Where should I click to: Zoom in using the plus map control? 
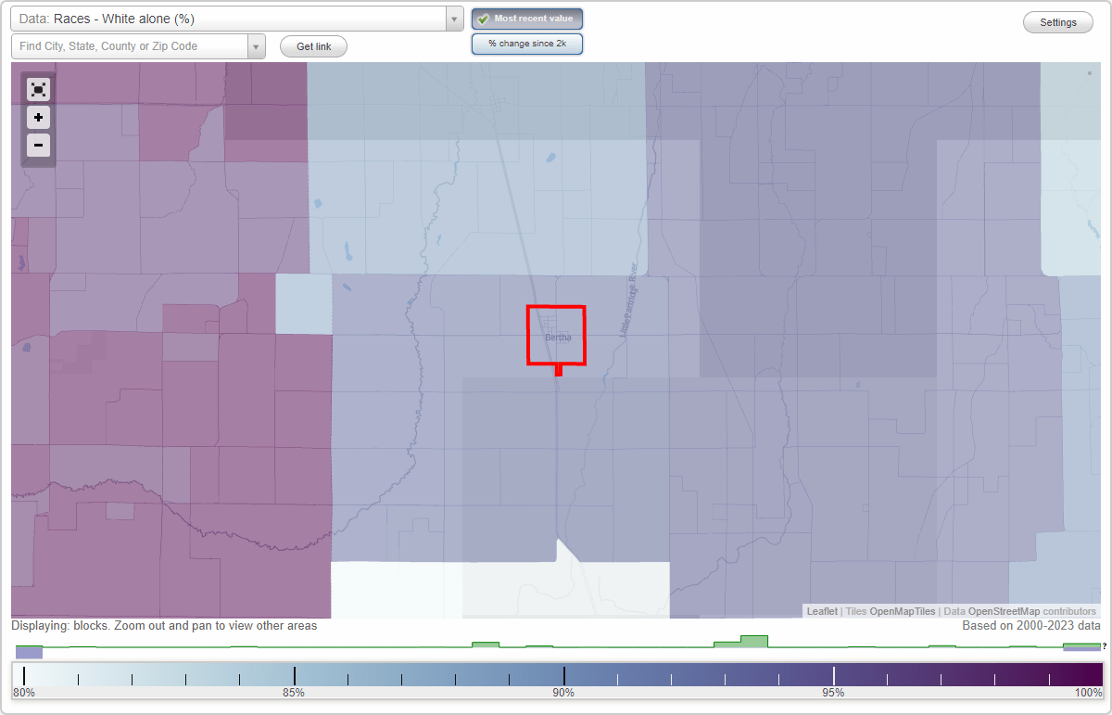coord(38,118)
